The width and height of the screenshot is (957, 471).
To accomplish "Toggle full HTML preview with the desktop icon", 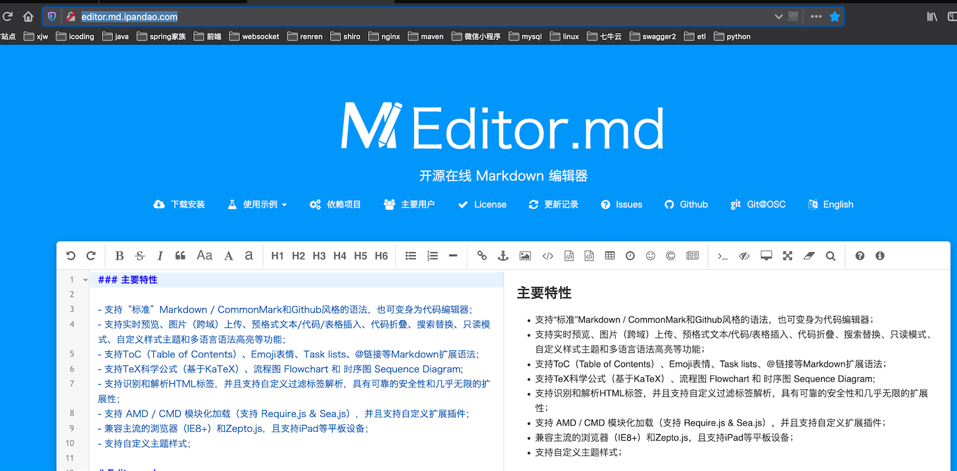I will click(766, 256).
